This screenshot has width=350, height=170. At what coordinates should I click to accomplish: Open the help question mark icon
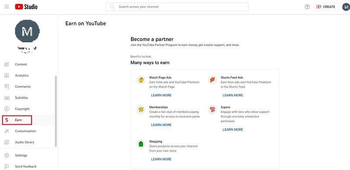pyautogui.click(x=307, y=7)
